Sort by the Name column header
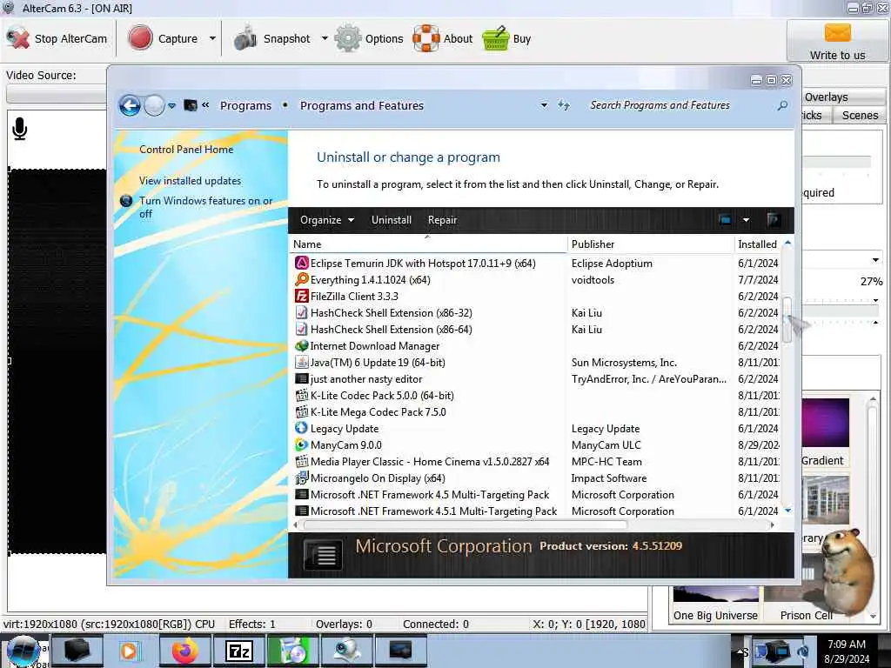Screen dimensions: 891x668 [428, 244]
